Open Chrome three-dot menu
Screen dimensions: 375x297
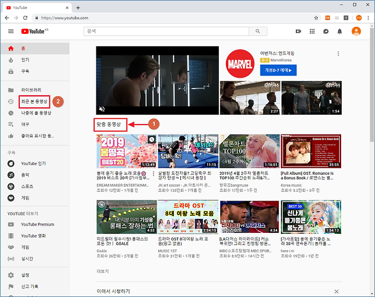tap(368, 18)
